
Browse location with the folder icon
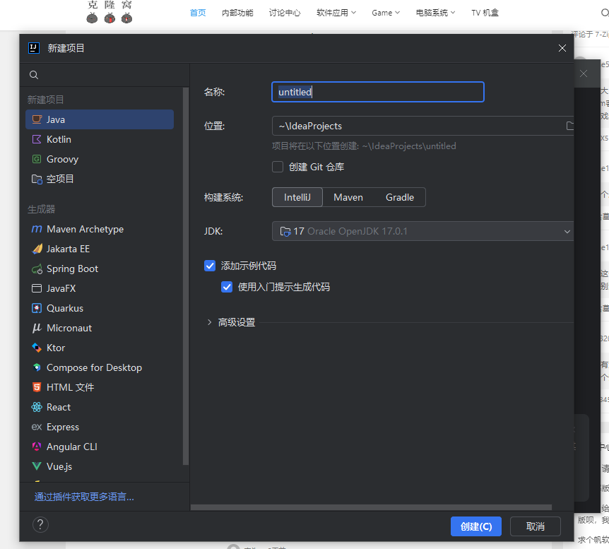569,126
